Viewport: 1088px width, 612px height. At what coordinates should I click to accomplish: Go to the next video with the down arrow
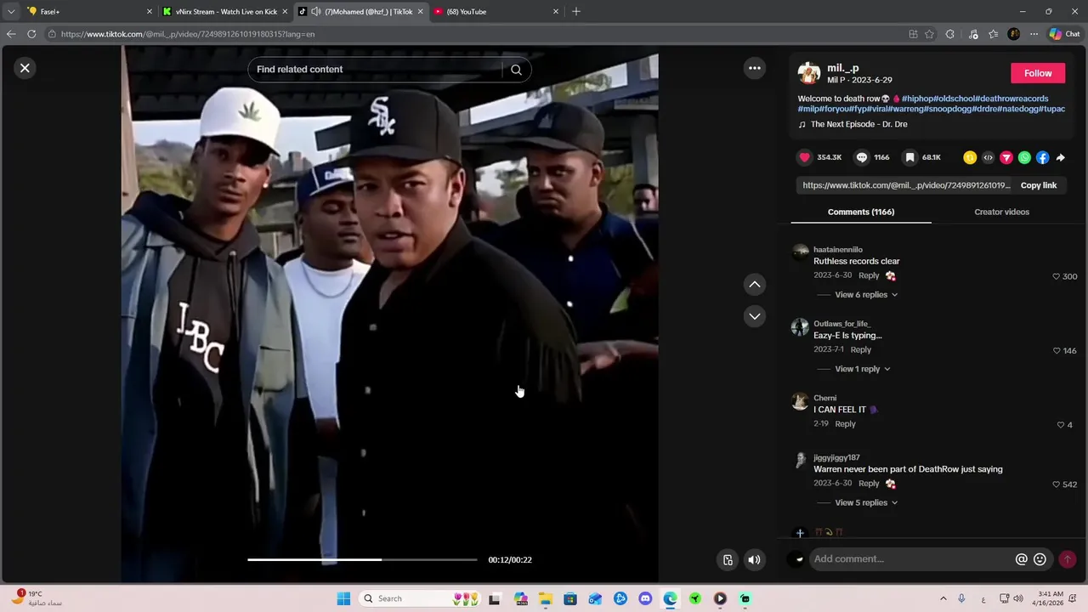click(x=755, y=316)
